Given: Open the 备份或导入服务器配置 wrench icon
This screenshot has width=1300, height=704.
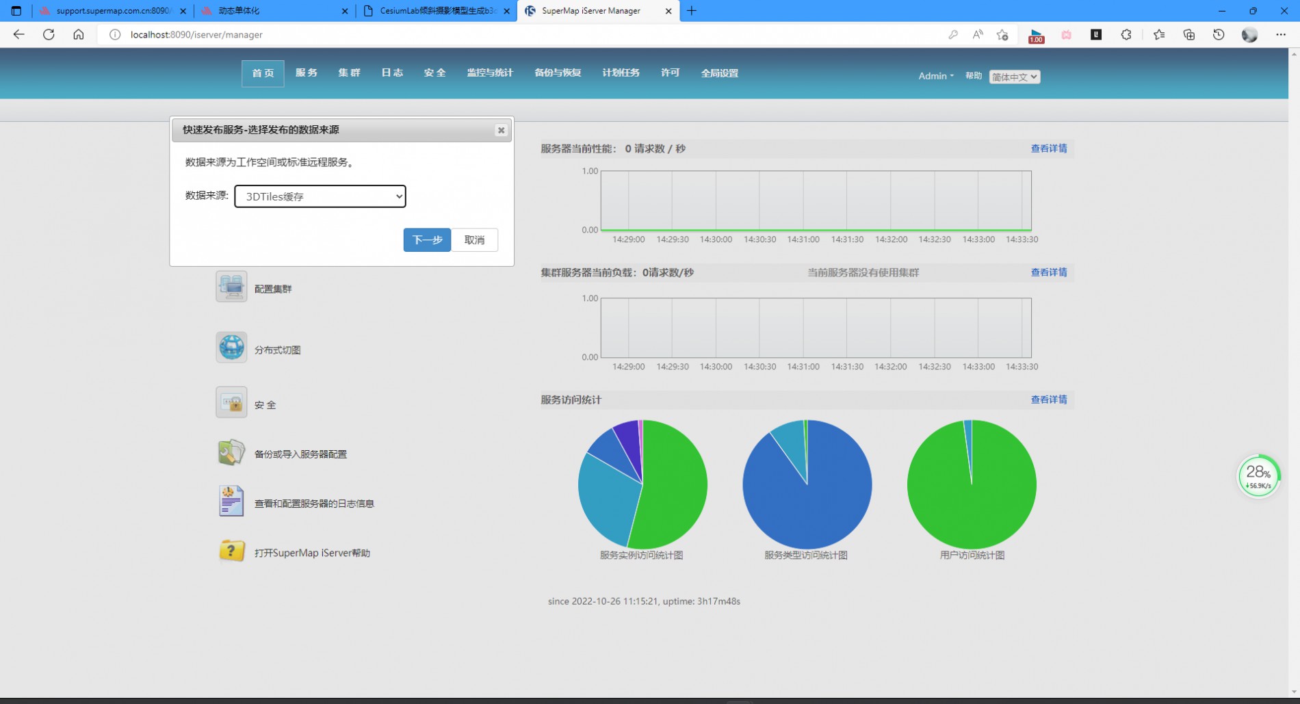Looking at the screenshot, I should (x=231, y=452).
